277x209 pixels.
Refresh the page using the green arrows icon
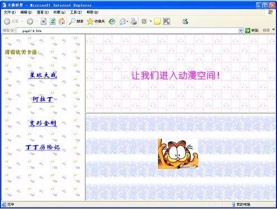(52, 21)
